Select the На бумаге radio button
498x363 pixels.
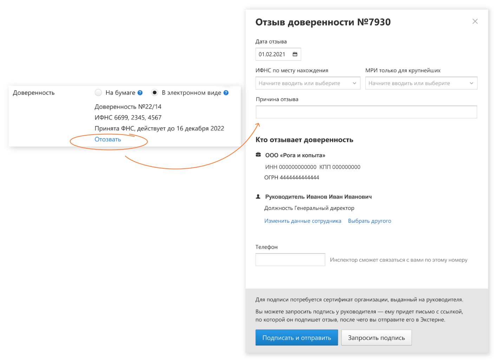click(98, 92)
